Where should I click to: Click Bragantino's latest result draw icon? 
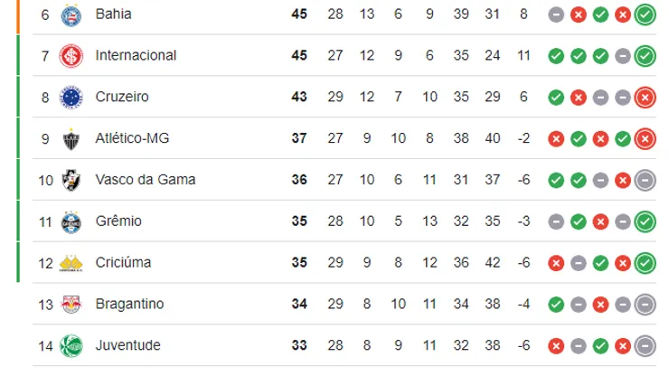point(645,304)
